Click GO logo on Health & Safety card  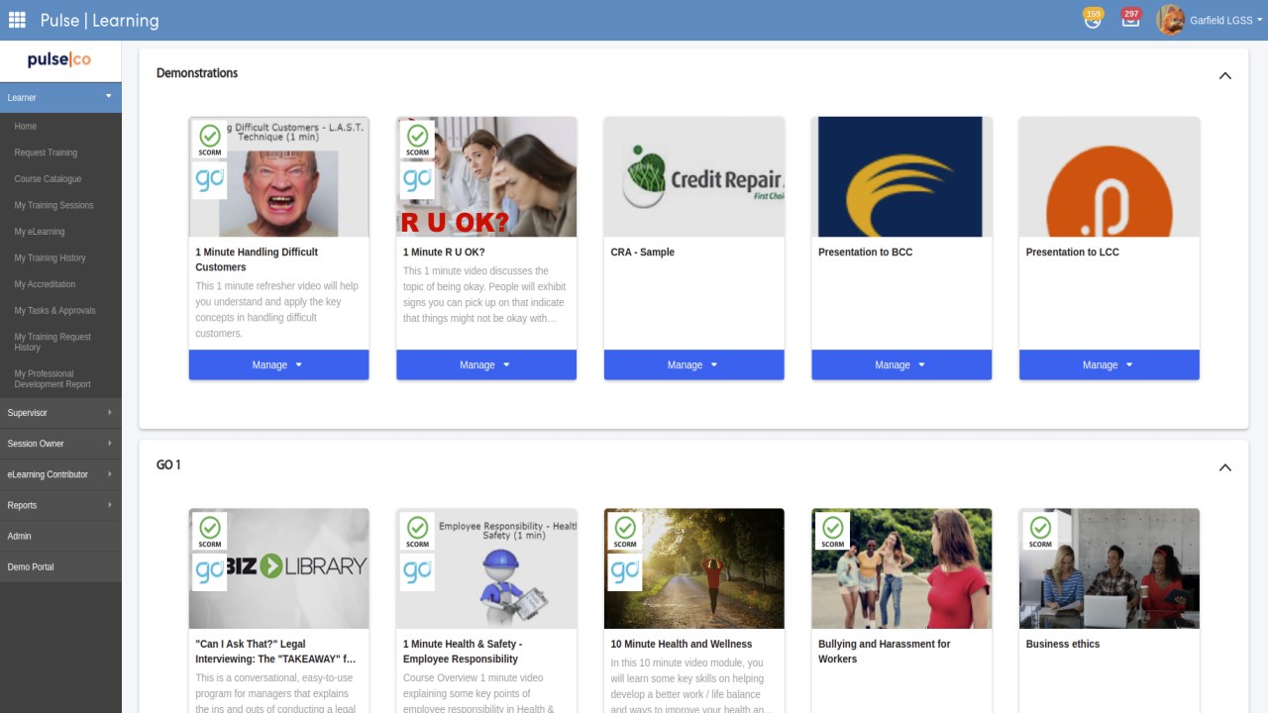(x=417, y=572)
